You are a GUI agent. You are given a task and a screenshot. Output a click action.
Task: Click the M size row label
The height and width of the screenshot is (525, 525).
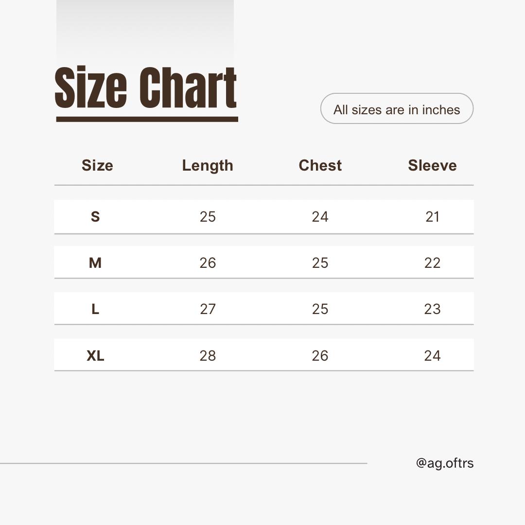(95, 263)
